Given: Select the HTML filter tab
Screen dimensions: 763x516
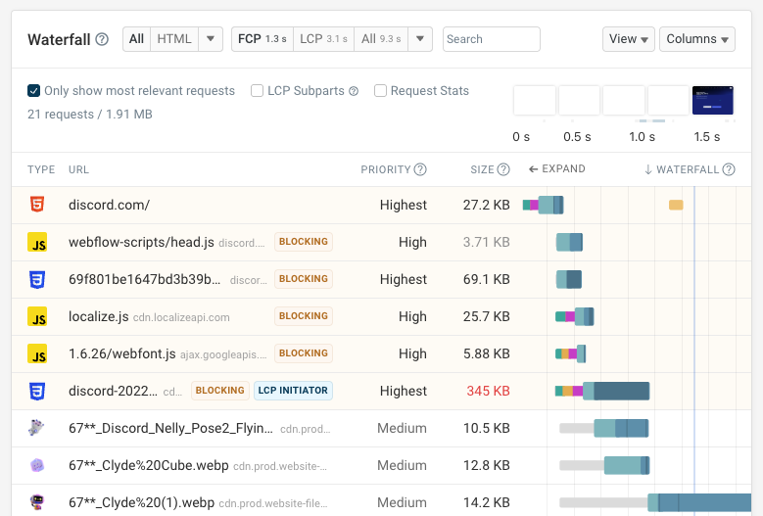Looking at the screenshot, I should tap(174, 39).
